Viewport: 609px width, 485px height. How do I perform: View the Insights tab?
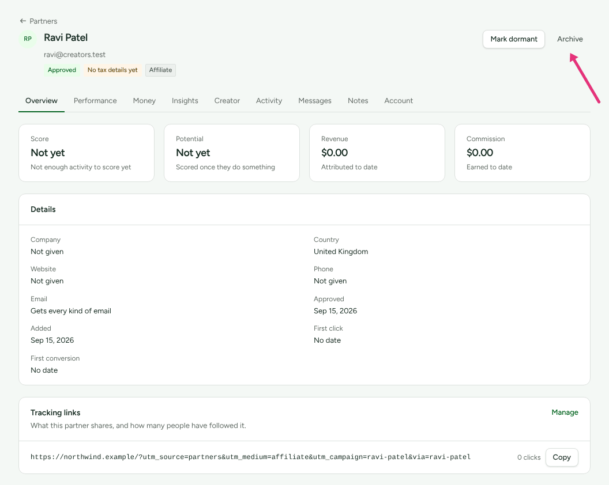click(185, 100)
